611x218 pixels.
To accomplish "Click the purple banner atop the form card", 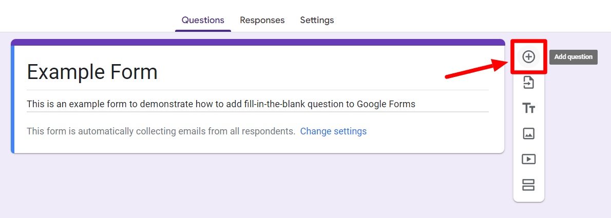I will point(257,43).
